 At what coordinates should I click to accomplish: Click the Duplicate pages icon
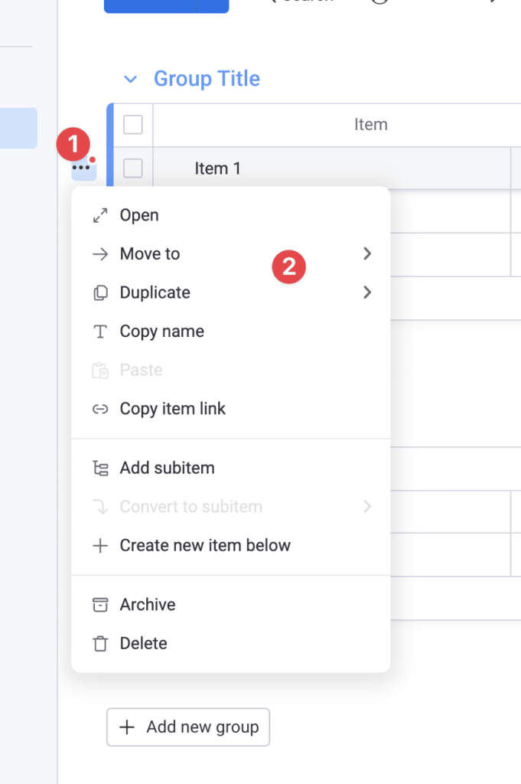coord(100,292)
